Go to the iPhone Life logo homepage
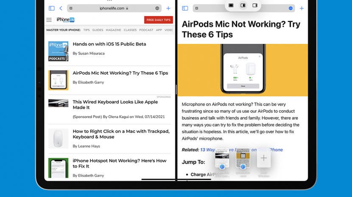352x197 pixels. click(66, 20)
